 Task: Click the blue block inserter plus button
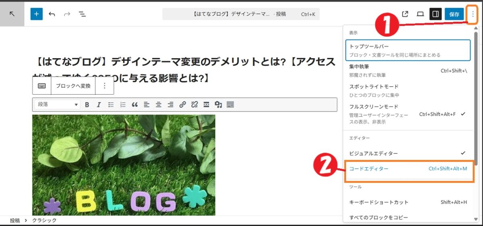click(36, 14)
